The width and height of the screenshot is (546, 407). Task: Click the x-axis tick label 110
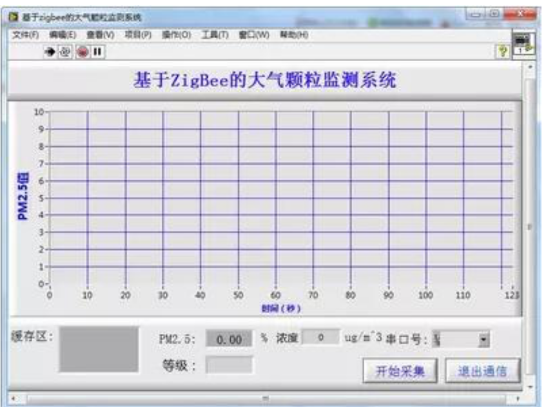(463, 295)
